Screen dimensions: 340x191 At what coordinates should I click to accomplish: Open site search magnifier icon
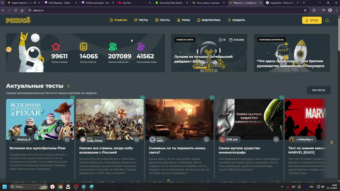tap(327, 20)
